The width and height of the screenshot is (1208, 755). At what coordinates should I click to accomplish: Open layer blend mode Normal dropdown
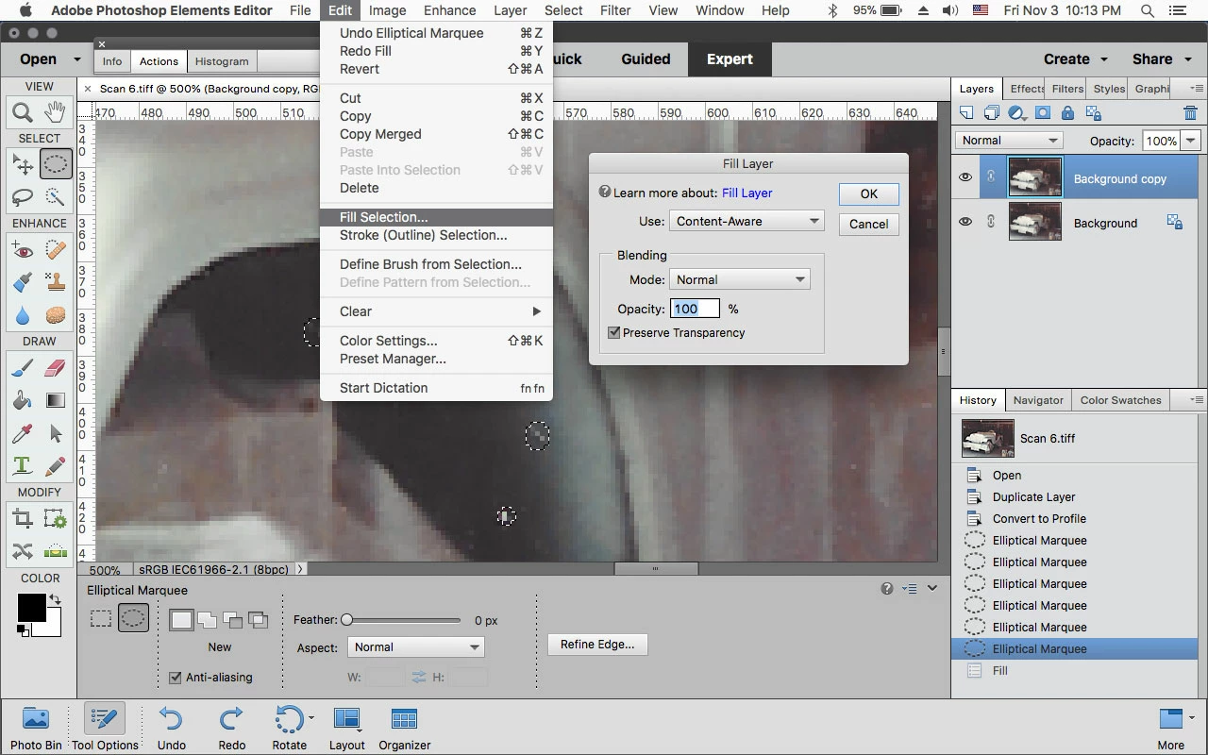[x=1009, y=141]
